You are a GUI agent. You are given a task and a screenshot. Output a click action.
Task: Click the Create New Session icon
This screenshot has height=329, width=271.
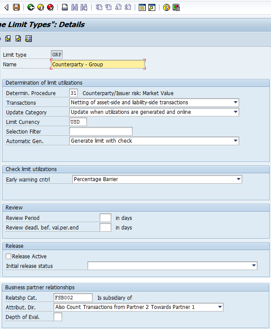(x=142, y=7)
